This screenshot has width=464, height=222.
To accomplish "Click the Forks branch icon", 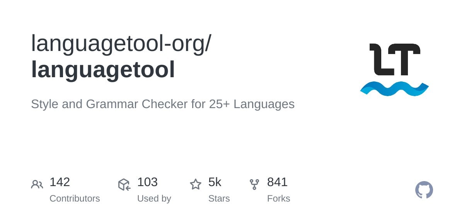I will (x=254, y=185).
